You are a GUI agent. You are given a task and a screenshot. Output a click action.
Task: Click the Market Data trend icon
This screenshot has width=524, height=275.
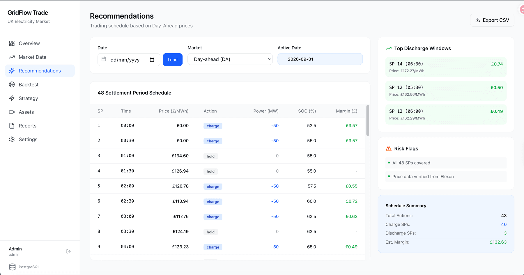tap(12, 57)
